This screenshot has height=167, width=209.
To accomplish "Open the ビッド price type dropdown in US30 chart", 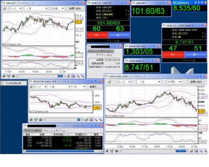I will pyautogui.click(x=124, y=82).
